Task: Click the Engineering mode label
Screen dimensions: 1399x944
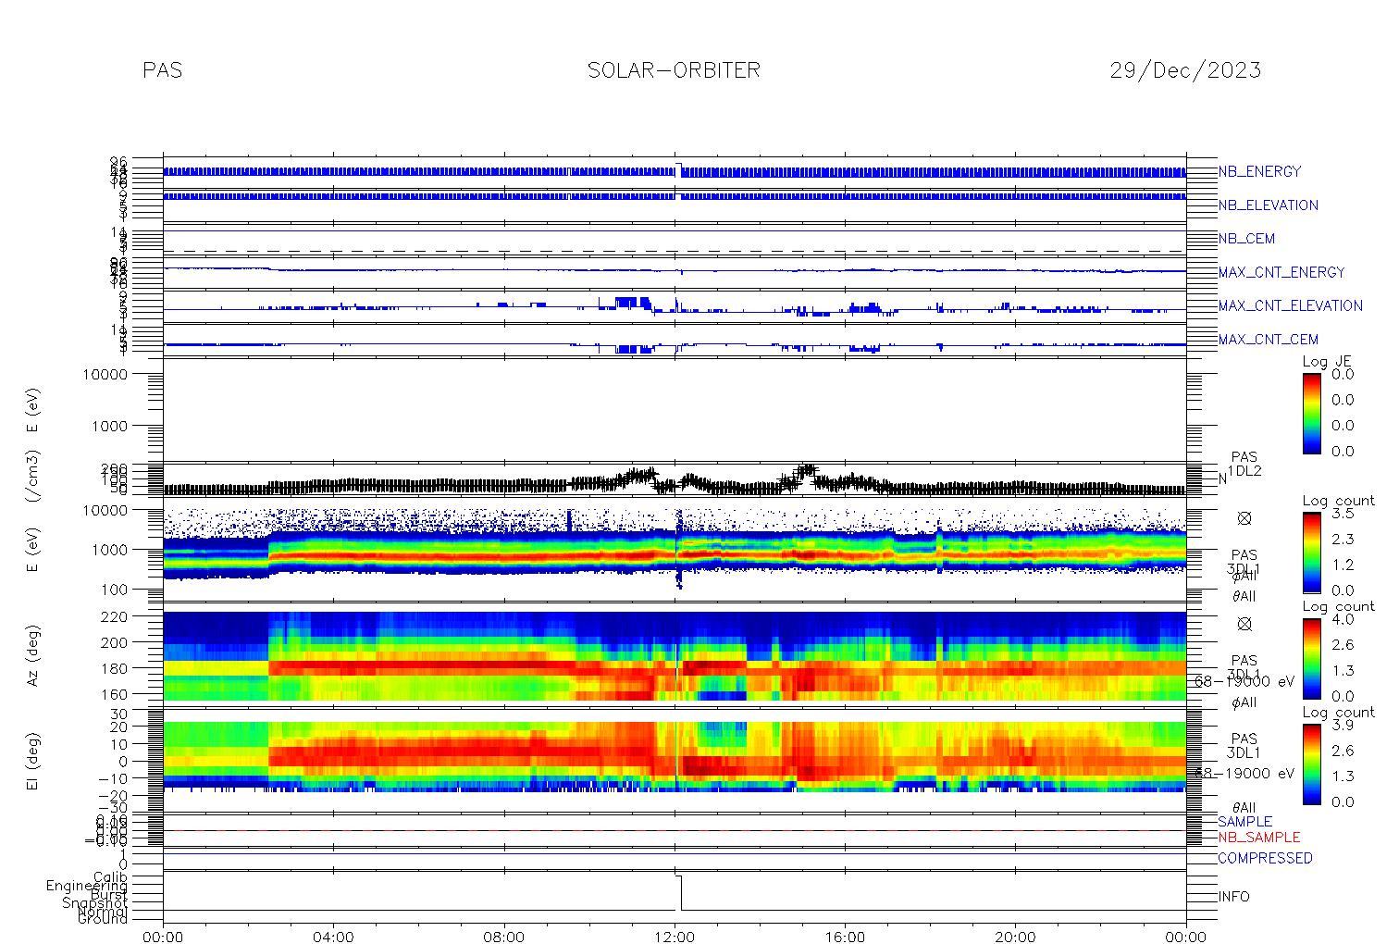Action: [x=87, y=886]
